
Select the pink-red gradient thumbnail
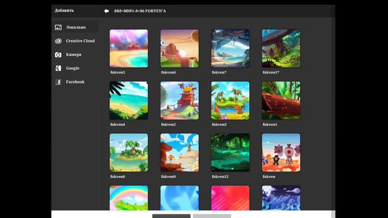(230, 198)
